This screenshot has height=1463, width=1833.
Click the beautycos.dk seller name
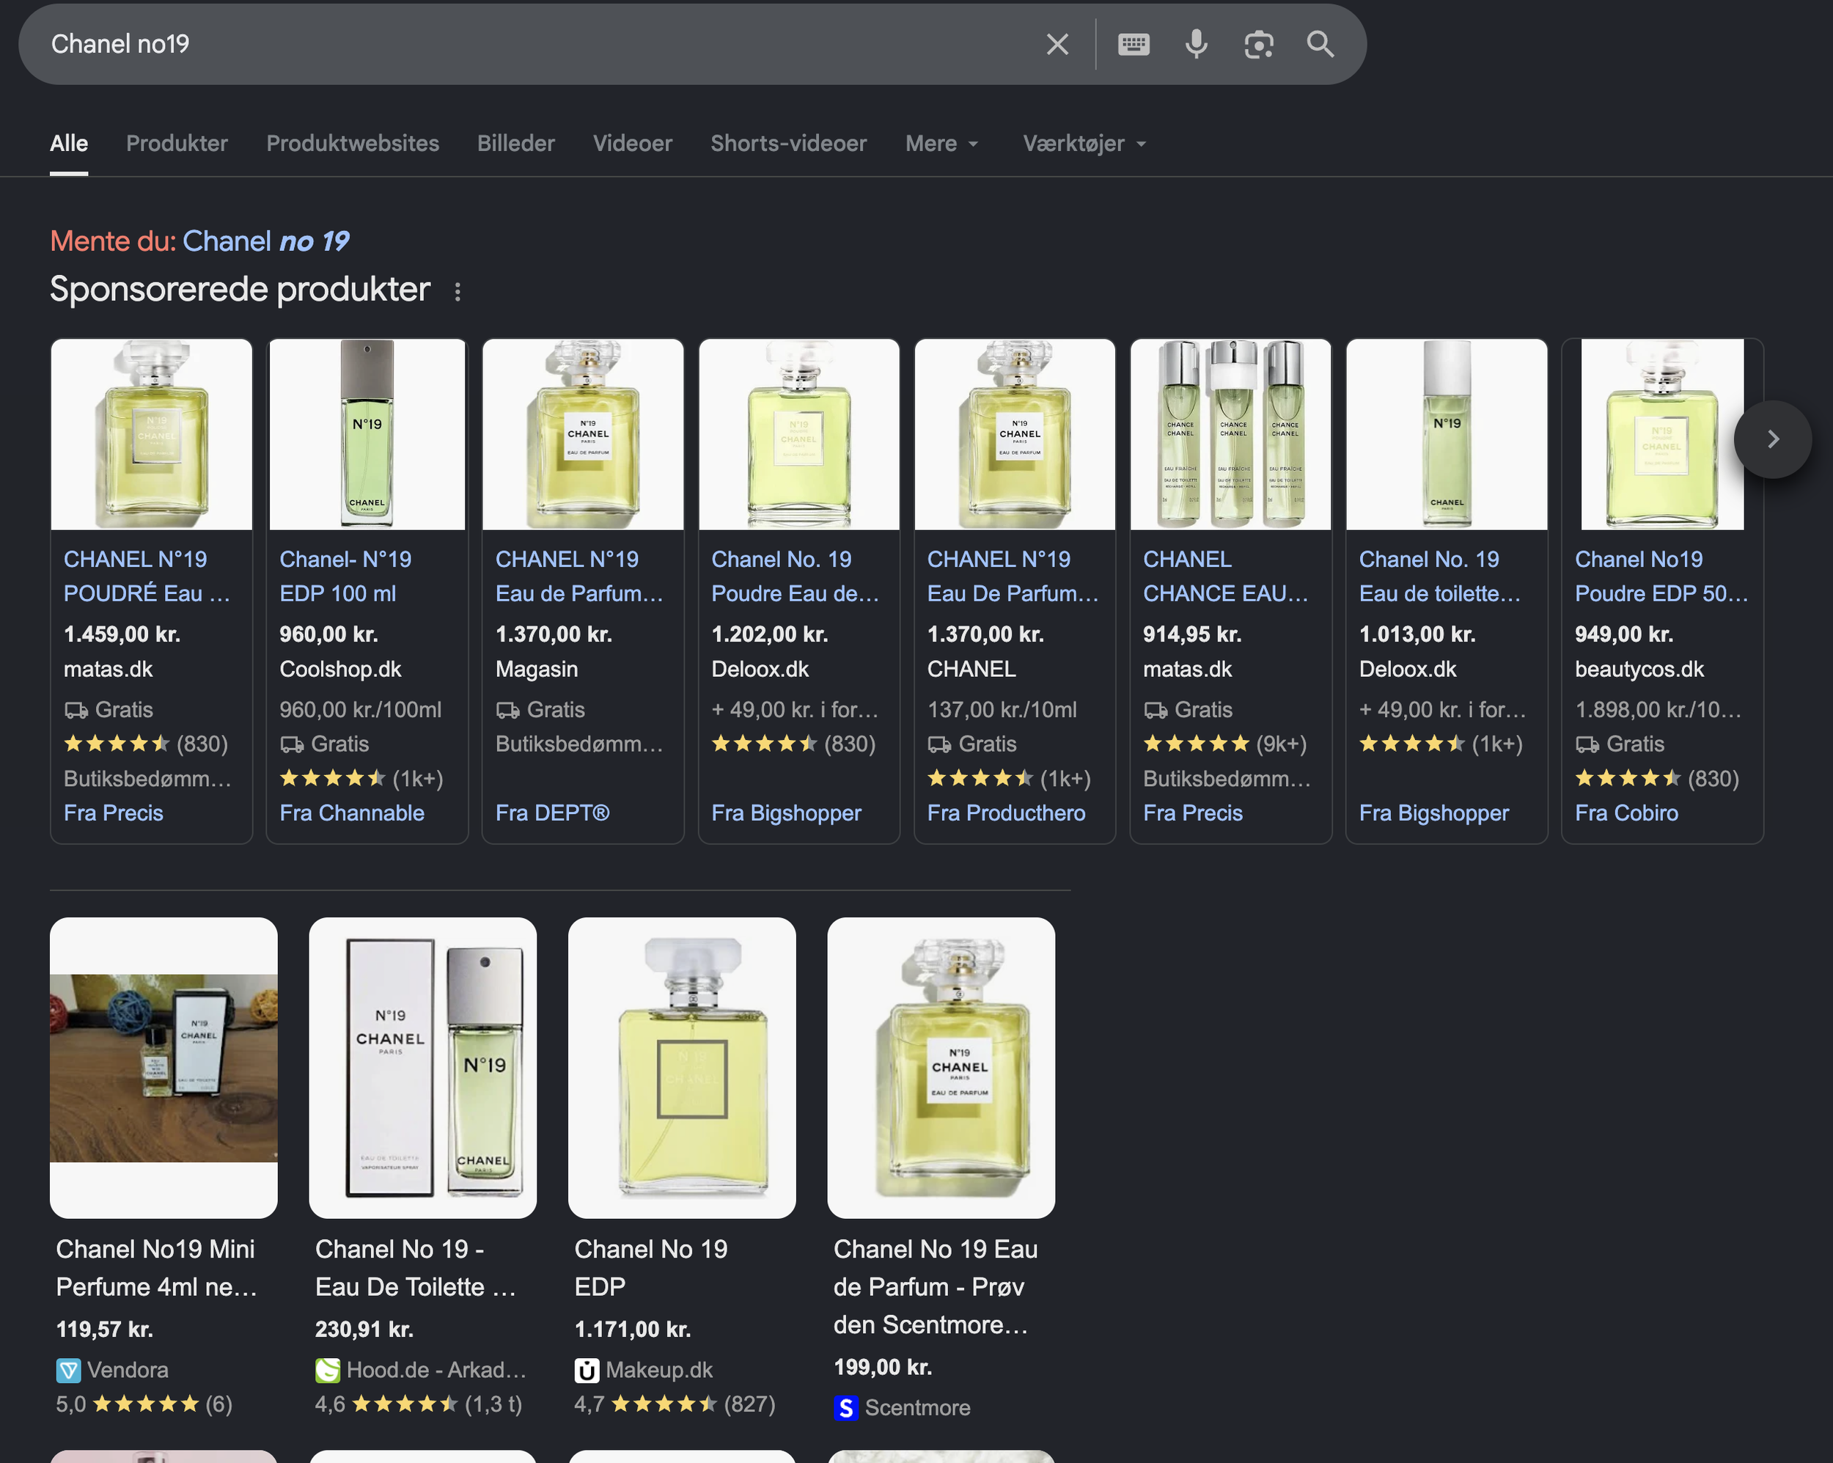pos(1640,670)
